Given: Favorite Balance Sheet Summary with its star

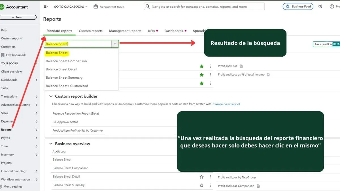Looking at the screenshot, I should pyautogui.click(x=201, y=185).
